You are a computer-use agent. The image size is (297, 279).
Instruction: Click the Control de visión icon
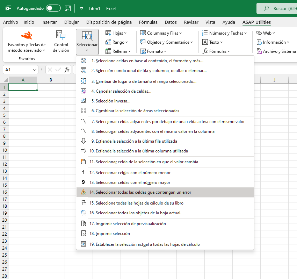pos(61,35)
